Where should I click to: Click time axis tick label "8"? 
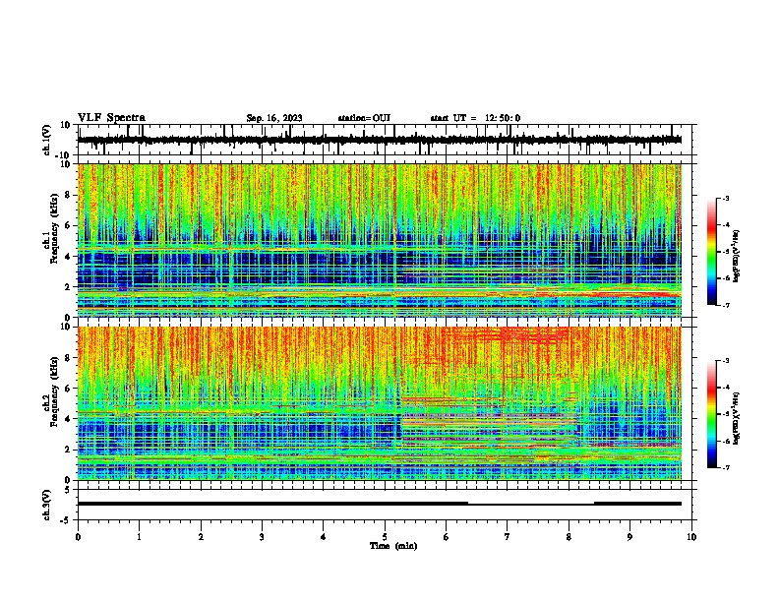click(569, 537)
